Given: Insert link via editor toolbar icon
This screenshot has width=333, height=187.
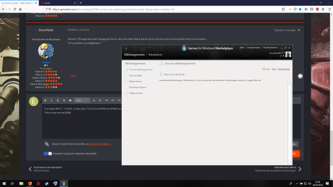Looking at the screenshot, I should coord(107,100).
